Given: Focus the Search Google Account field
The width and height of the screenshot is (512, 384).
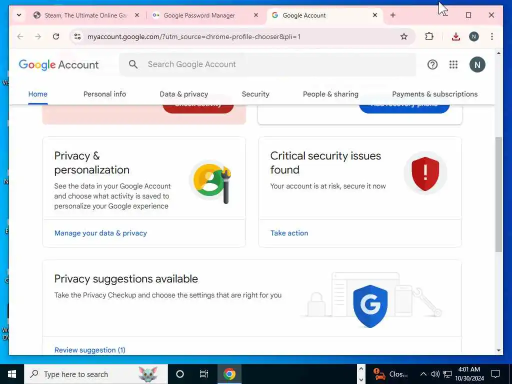Looking at the screenshot, I should pyautogui.click(x=267, y=64).
